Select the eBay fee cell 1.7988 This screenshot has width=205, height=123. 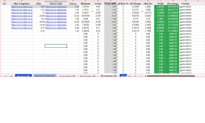click(x=148, y=31)
